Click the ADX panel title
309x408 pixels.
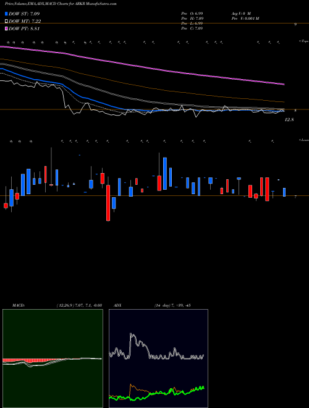(x=117, y=305)
